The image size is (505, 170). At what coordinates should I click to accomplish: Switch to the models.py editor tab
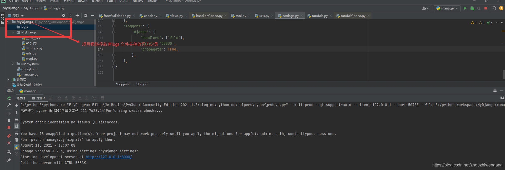319,16
